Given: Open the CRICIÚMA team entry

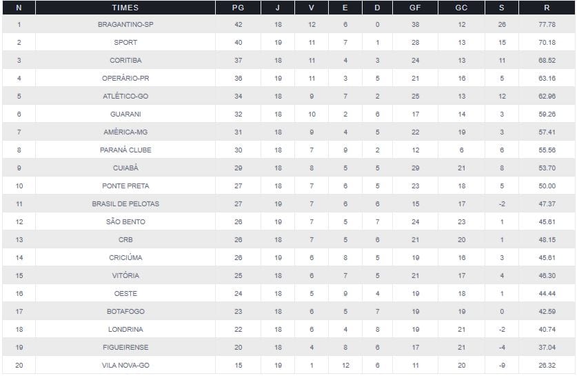Looking at the screenshot, I should (x=125, y=257).
